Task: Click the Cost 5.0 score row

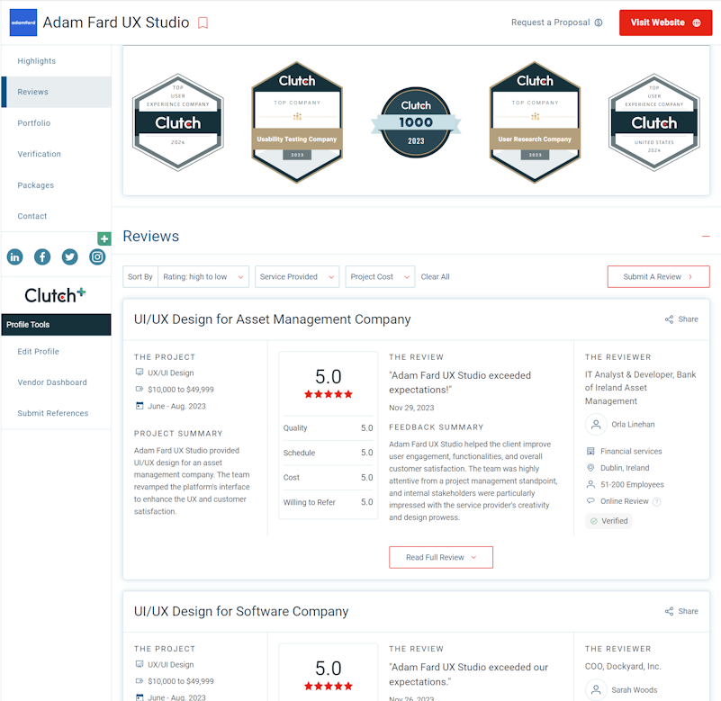Action: click(x=329, y=478)
